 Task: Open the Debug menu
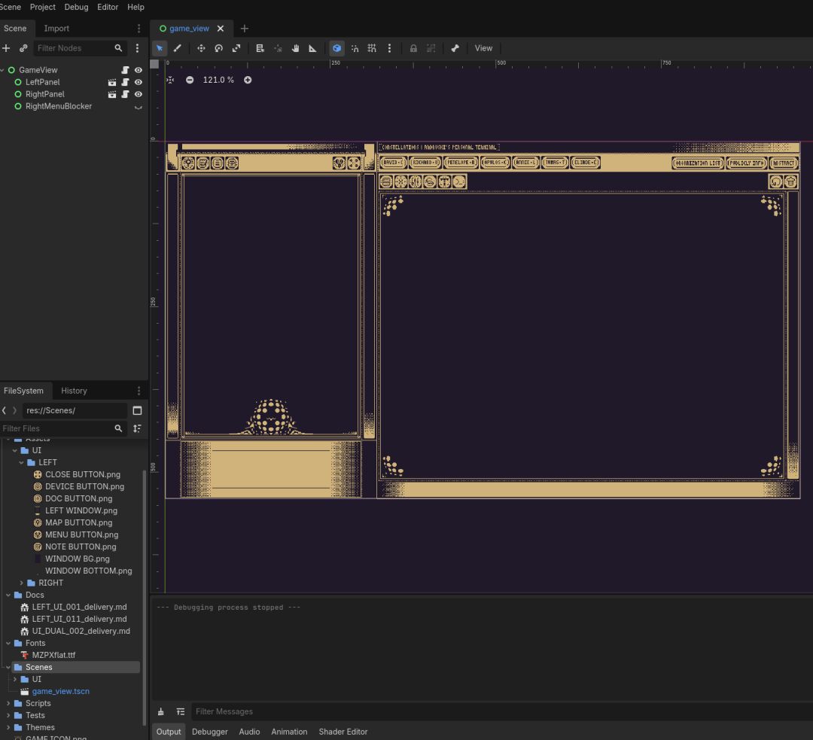coord(76,8)
